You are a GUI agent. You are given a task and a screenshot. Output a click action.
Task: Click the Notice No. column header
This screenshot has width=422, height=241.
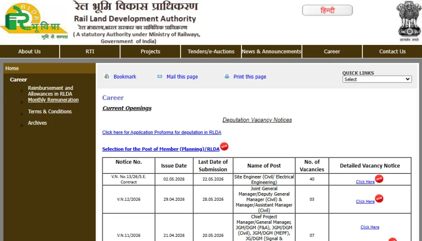(x=129, y=166)
